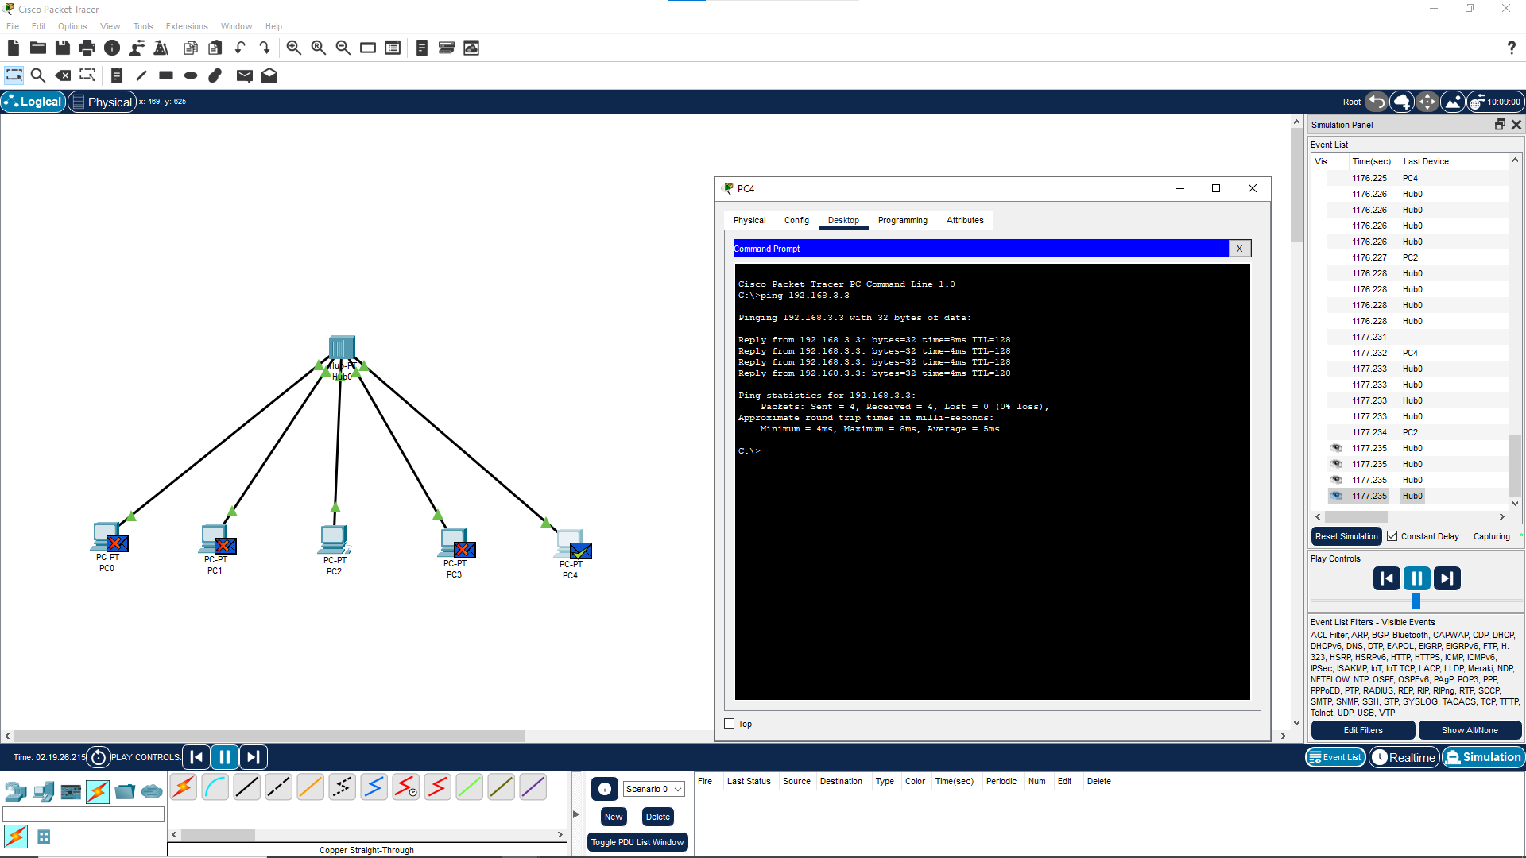This screenshot has height=858, width=1526.
Task: Close the Command Prompt with X button
Action: click(1239, 249)
